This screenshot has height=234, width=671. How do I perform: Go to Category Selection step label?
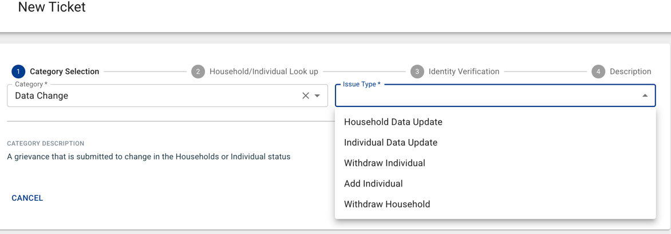click(x=64, y=72)
